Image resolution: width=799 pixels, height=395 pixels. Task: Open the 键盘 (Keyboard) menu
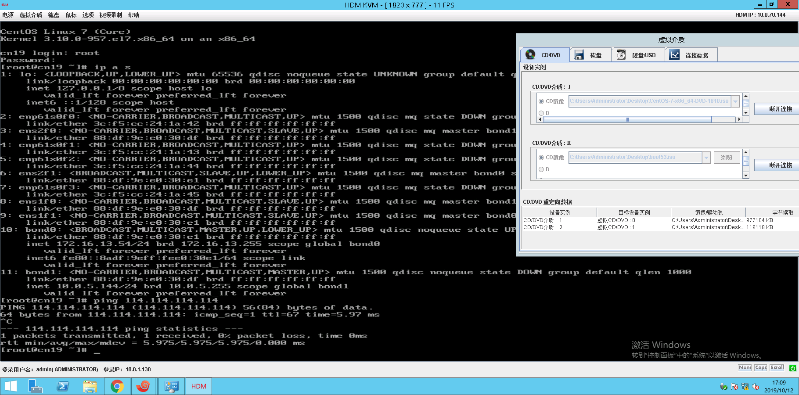point(54,15)
